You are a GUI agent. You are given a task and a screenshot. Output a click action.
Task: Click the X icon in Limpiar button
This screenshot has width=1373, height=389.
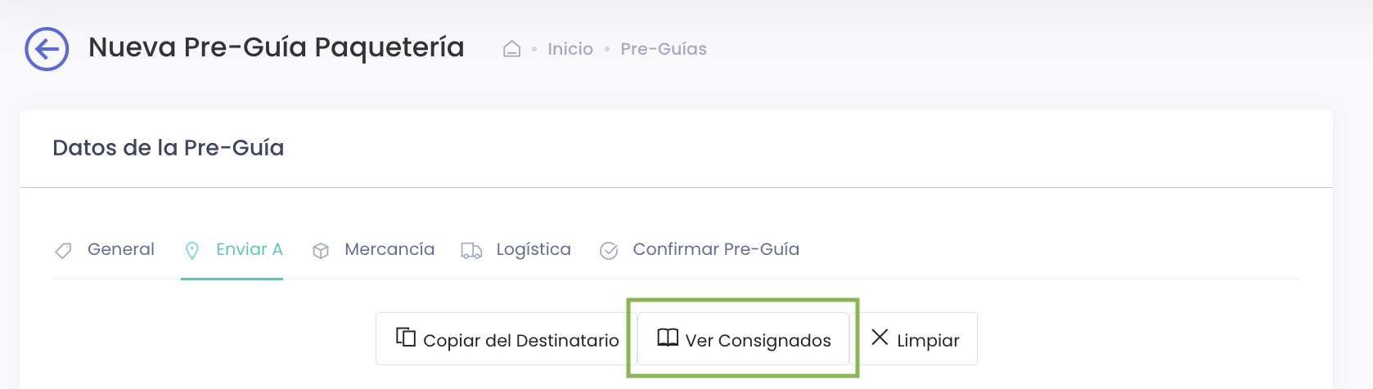pos(880,337)
